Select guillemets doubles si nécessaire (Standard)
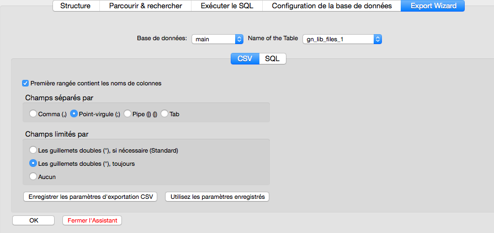Viewport: 494px width, 233px height. point(33,150)
